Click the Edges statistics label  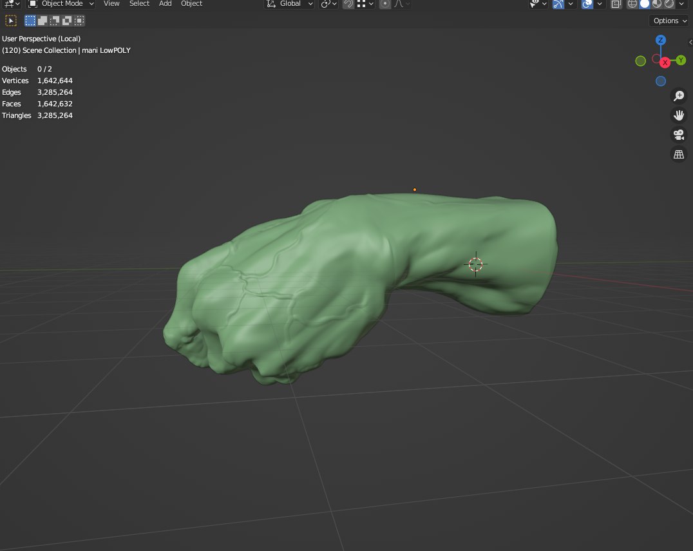point(12,92)
